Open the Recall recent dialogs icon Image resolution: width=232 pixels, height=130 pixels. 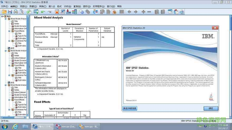point(36,12)
